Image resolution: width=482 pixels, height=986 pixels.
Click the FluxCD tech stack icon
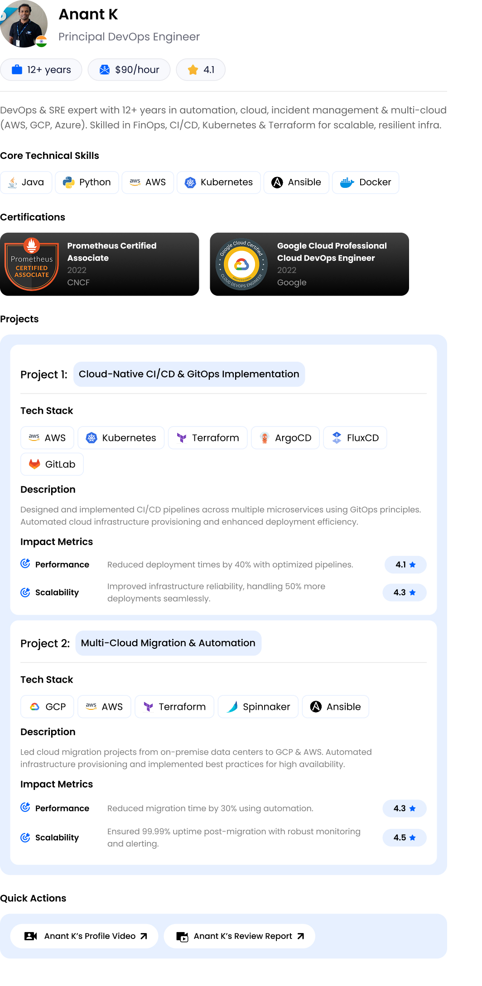pos(337,438)
